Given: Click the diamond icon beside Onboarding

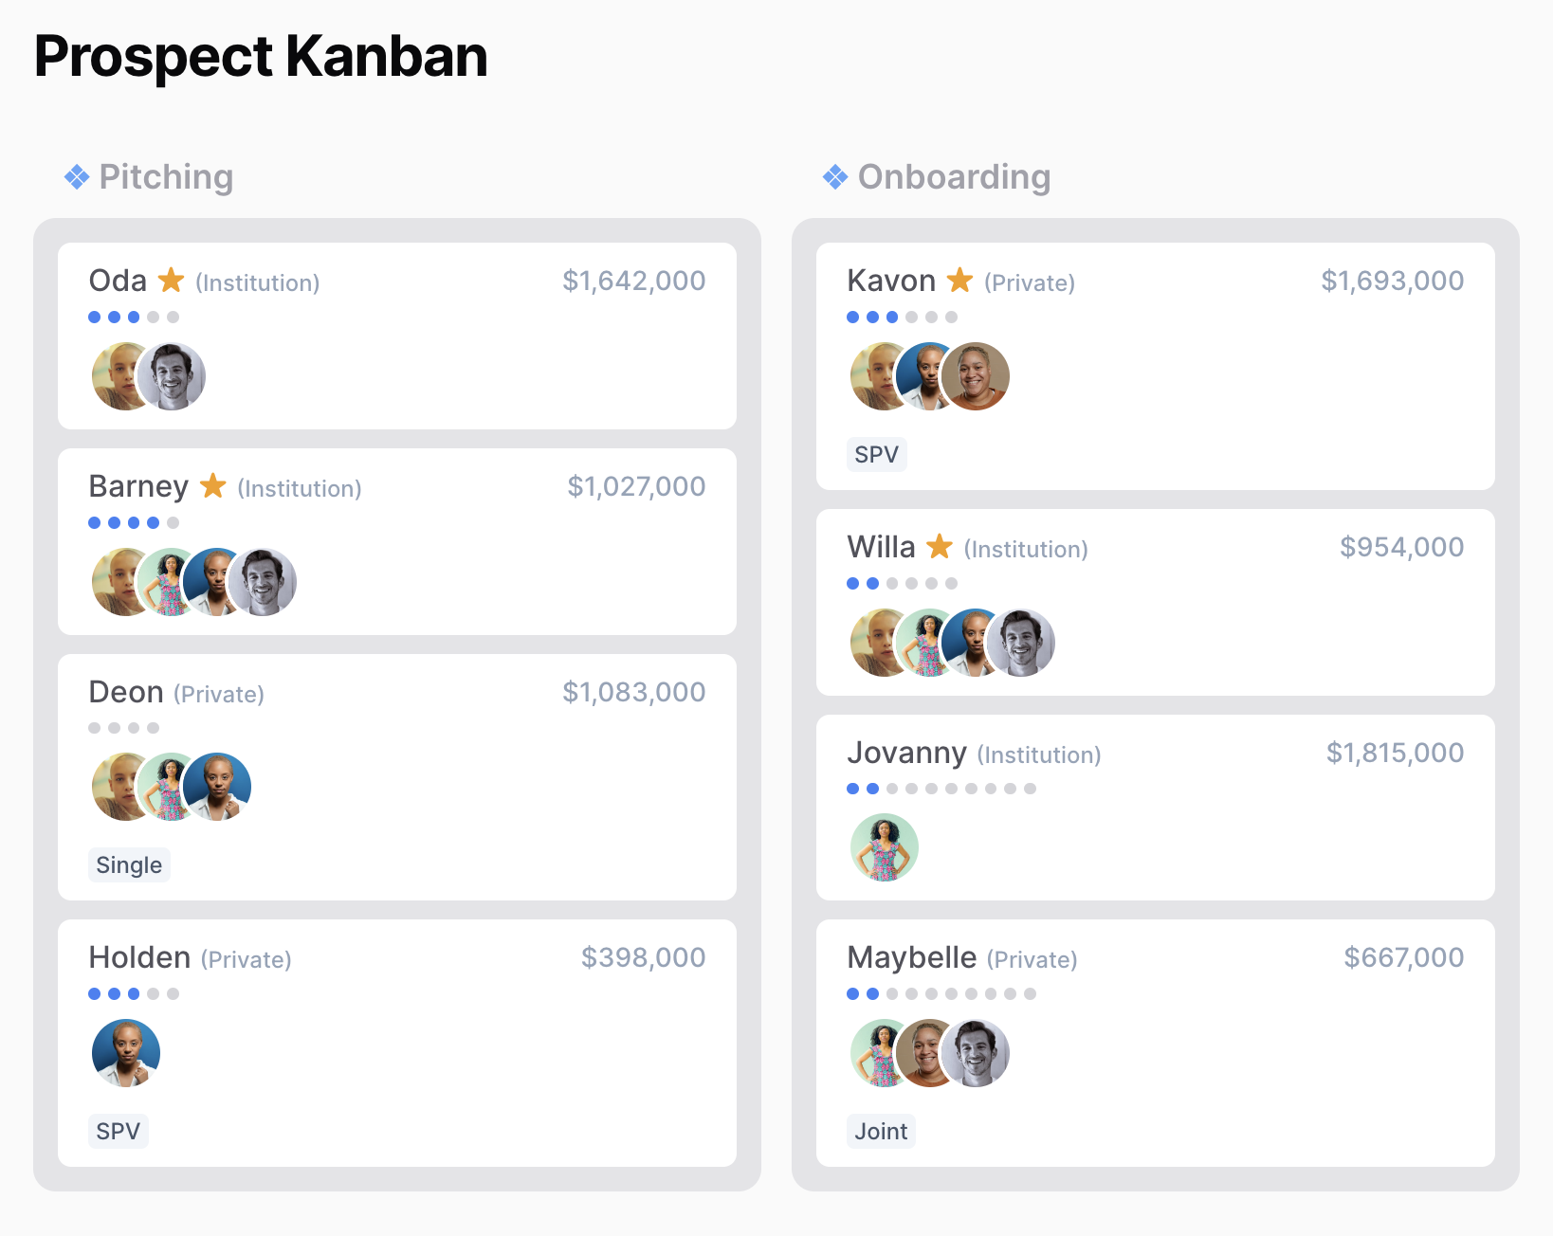Looking at the screenshot, I should click(x=835, y=177).
